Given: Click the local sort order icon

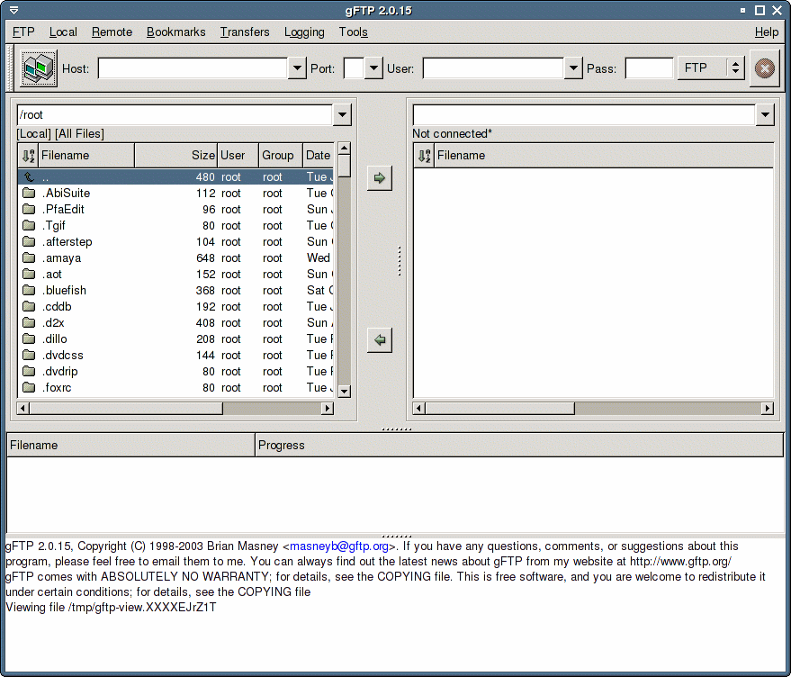Looking at the screenshot, I should (28, 156).
